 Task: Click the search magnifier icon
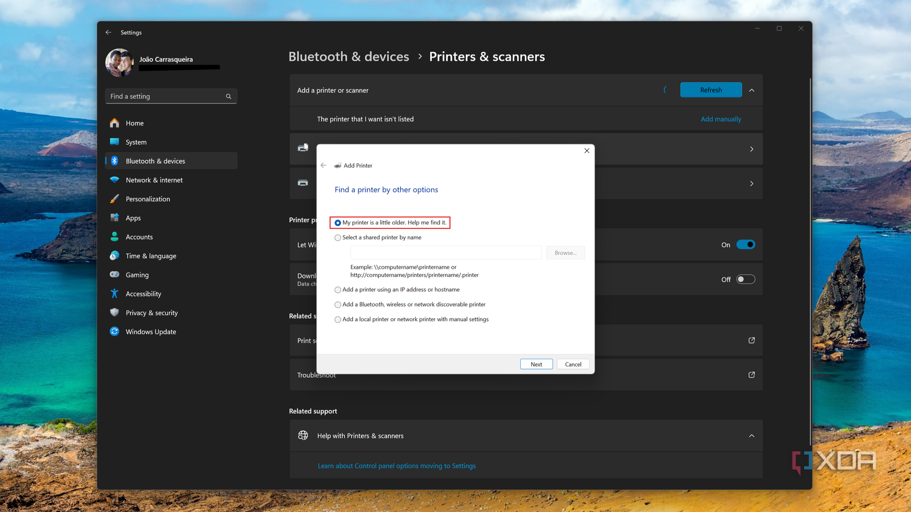point(229,97)
